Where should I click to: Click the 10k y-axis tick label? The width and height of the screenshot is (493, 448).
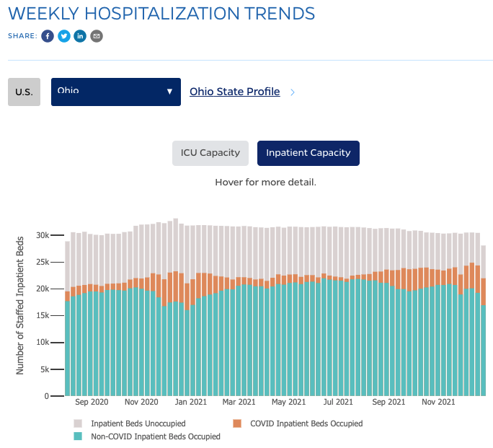coord(43,342)
